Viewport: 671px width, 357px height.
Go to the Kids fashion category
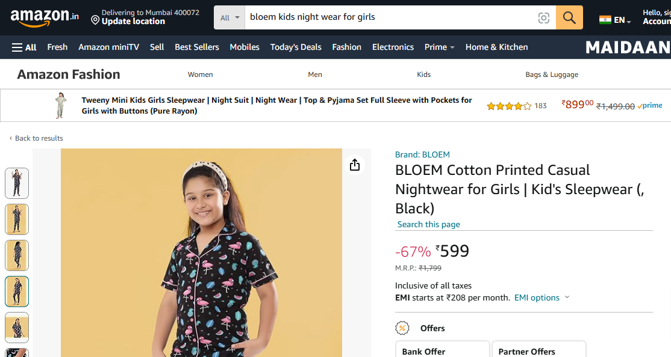pos(424,75)
